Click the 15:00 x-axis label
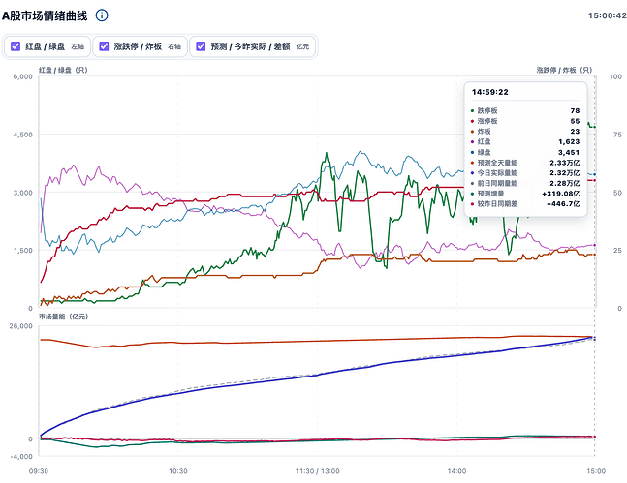Screen dimensions: 627x483 click(596, 471)
